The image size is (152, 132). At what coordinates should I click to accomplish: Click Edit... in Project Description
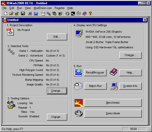(x=57, y=37)
